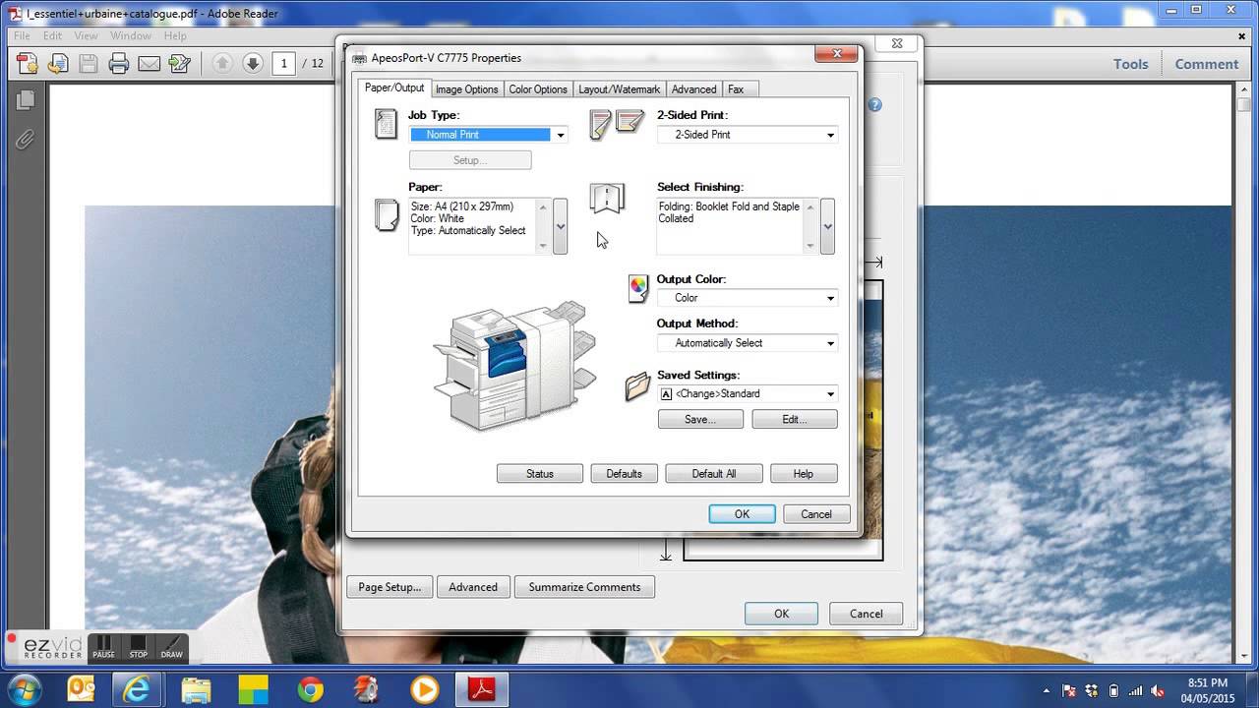
Task: Click the Paper sheet icon
Action: pyautogui.click(x=387, y=214)
